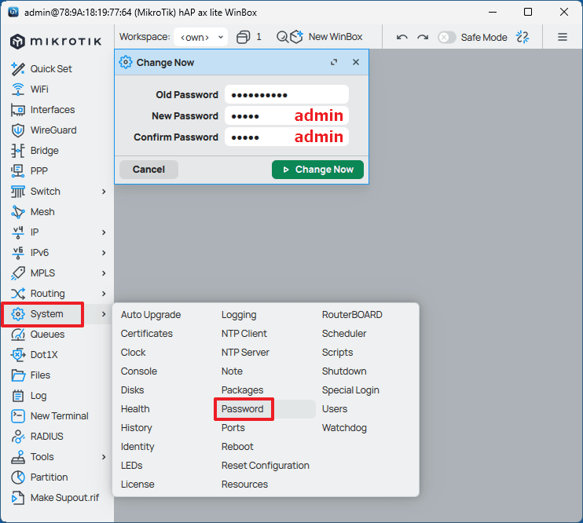583x523 pixels.
Task: Click into the Old Password field
Action: (286, 95)
